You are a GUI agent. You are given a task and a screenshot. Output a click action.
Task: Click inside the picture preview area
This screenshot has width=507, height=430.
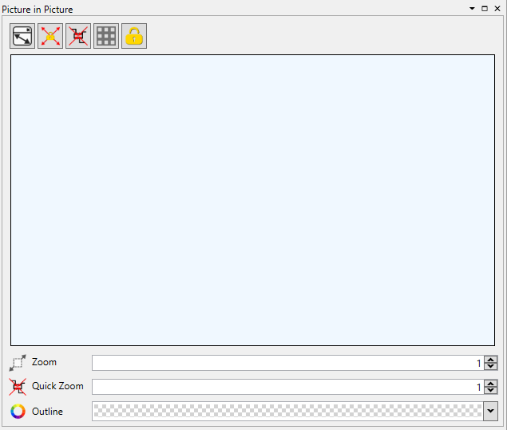252,200
